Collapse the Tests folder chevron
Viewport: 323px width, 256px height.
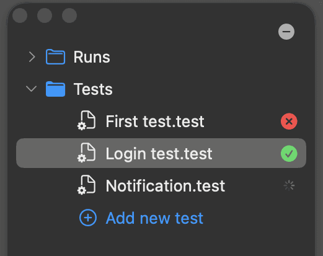pos(32,89)
